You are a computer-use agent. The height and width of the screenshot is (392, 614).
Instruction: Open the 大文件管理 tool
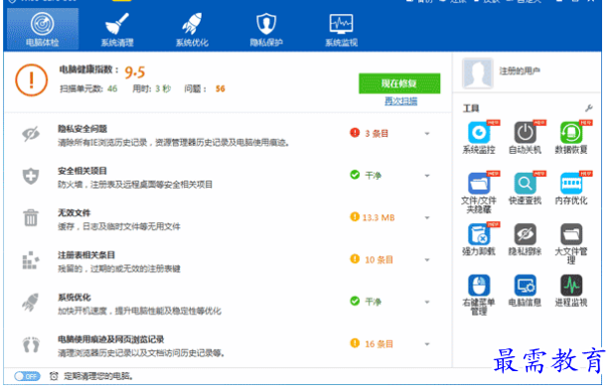coord(571,243)
